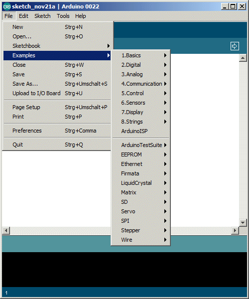Expand the 8.Strings examples submenu
249x299 pixels.
pyautogui.click(x=140, y=122)
